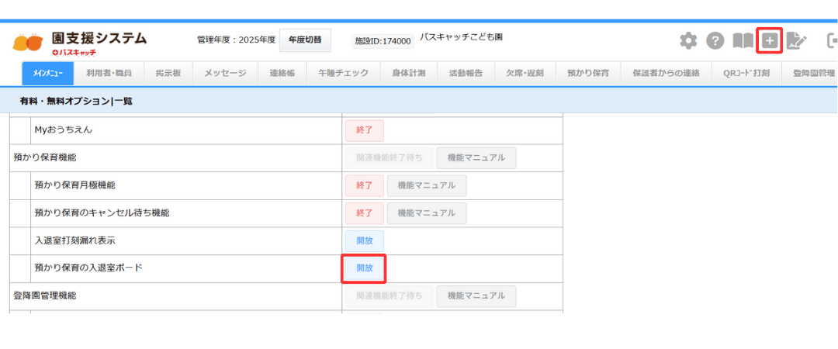Click 終了 for 預かり保育のキャンセル待ち機能
Screen dimensions: 838x349
(364, 213)
